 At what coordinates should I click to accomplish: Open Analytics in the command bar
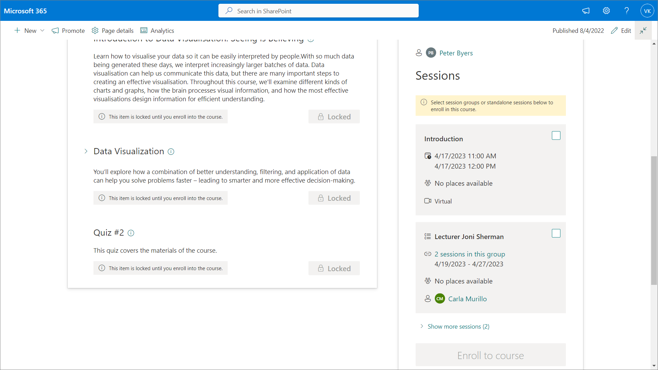click(157, 30)
